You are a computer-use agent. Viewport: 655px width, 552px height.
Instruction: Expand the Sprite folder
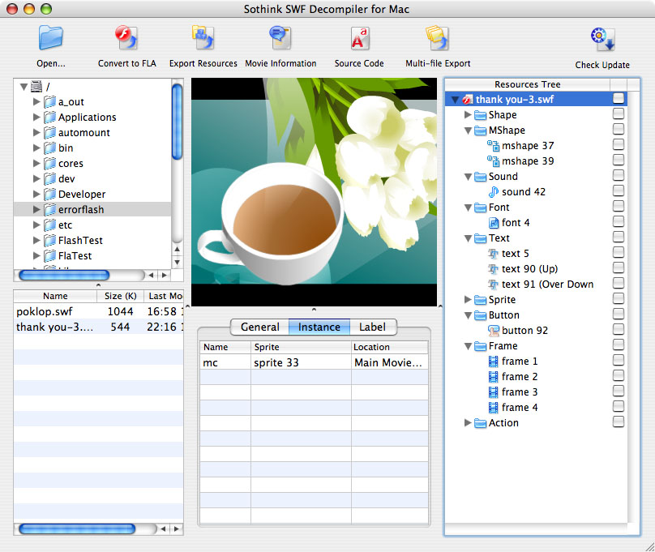pyautogui.click(x=468, y=299)
